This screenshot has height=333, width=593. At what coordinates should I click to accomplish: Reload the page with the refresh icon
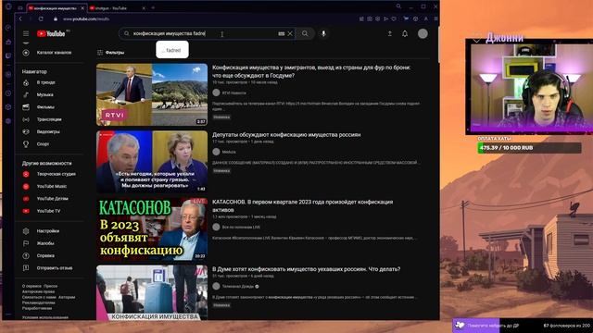point(41,18)
